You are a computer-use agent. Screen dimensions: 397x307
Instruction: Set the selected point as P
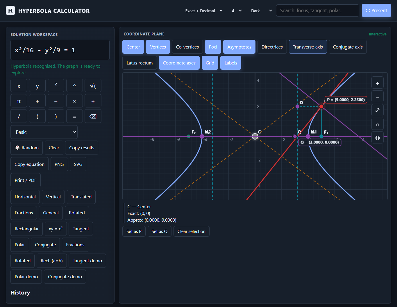[134, 231]
